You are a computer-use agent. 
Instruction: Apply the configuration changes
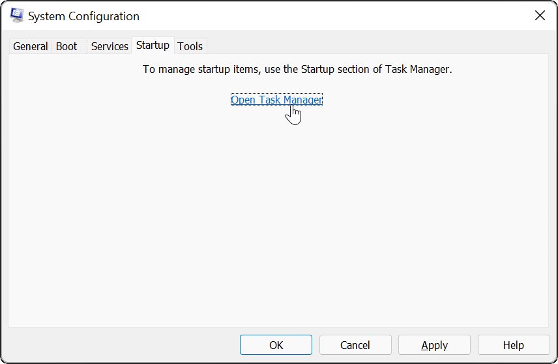tap(434, 345)
